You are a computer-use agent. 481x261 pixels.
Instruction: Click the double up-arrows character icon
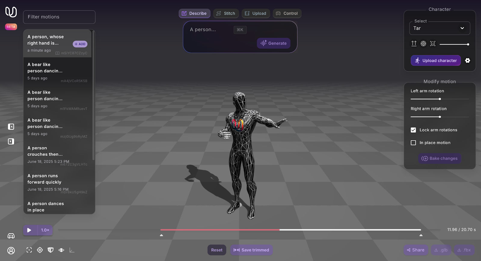pyautogui.click(x=414, y=44)
